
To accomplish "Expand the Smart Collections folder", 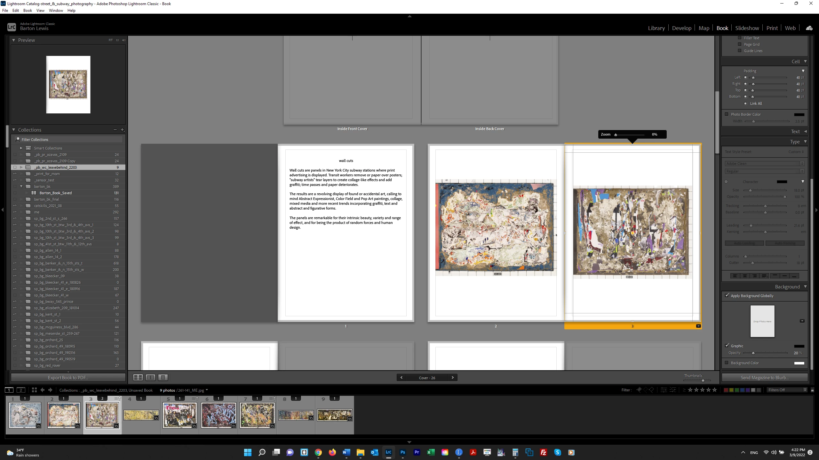I will 21,148.
